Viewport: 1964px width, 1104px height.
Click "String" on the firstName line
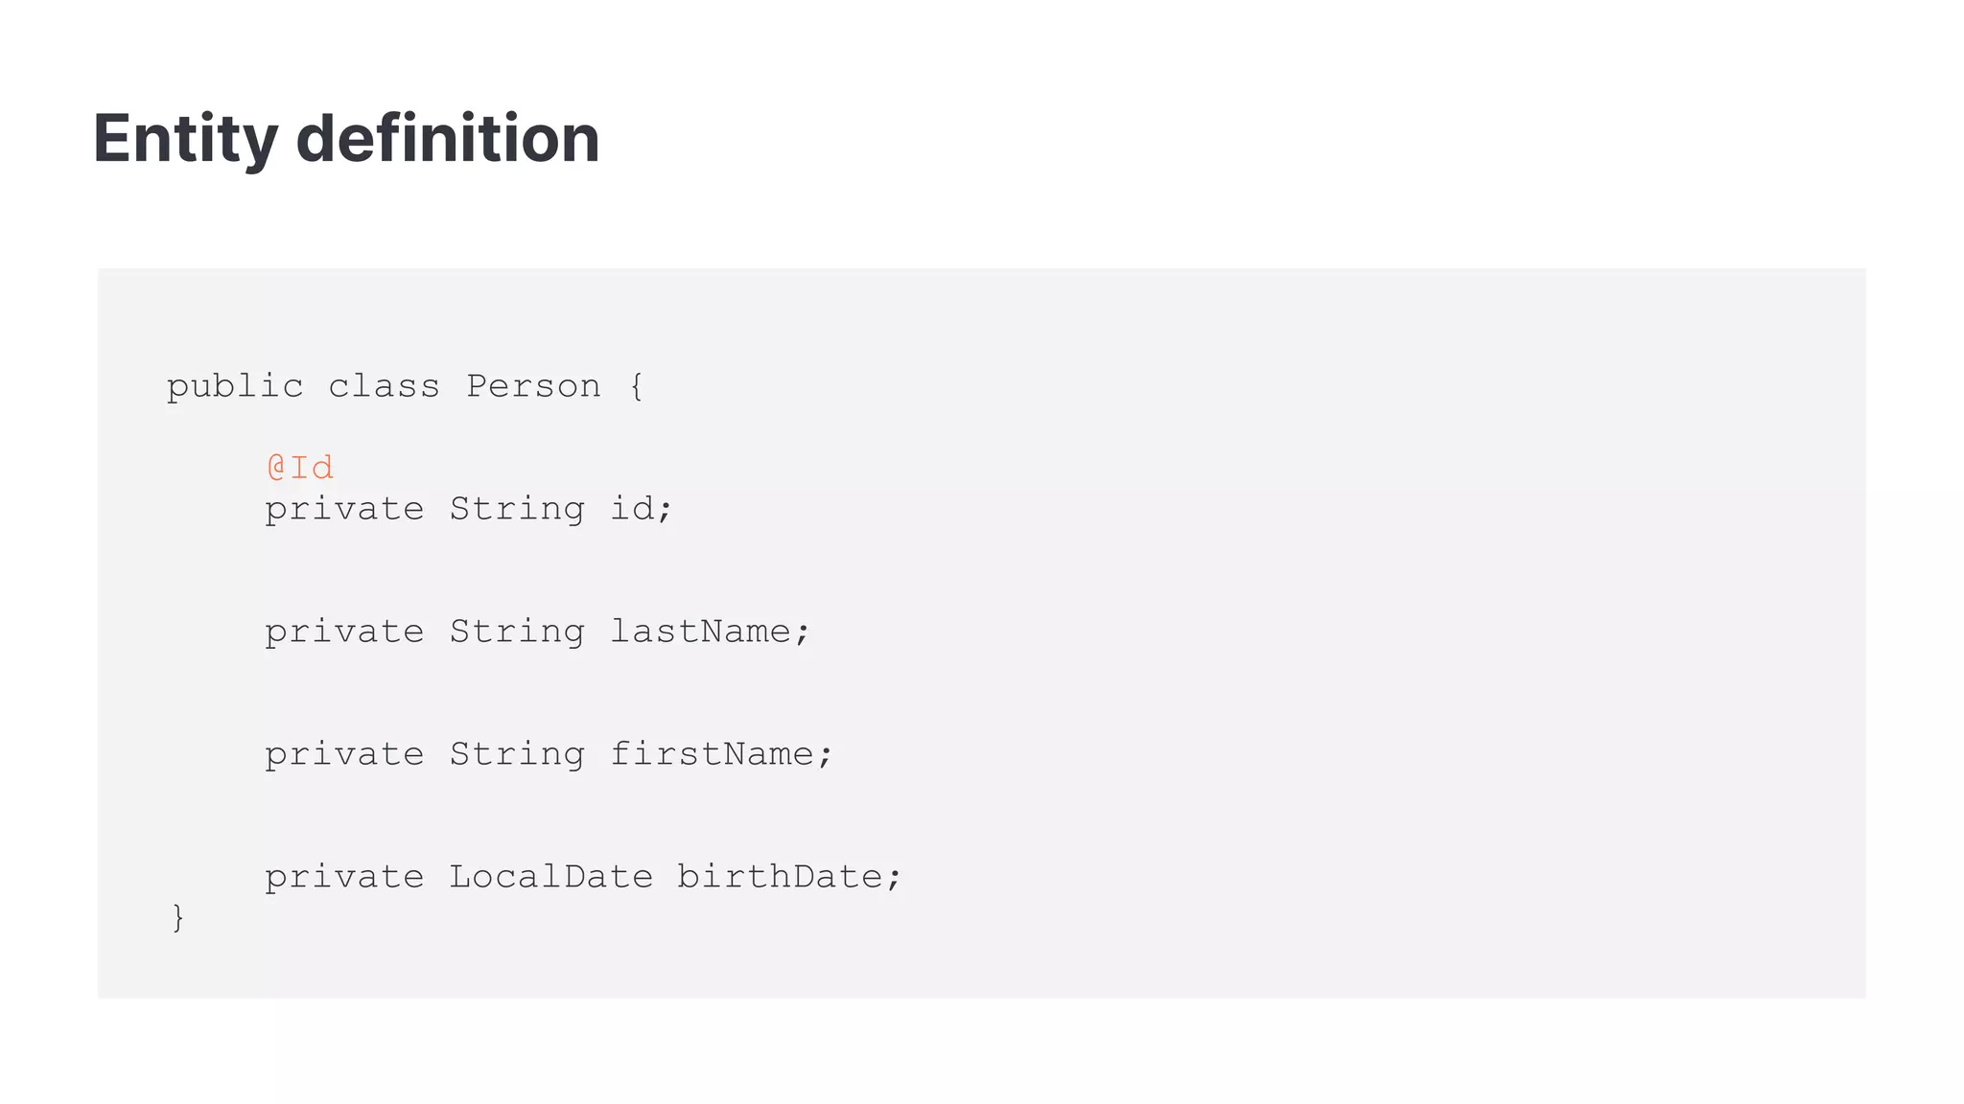pyautogui.click(x=517, y=753)
